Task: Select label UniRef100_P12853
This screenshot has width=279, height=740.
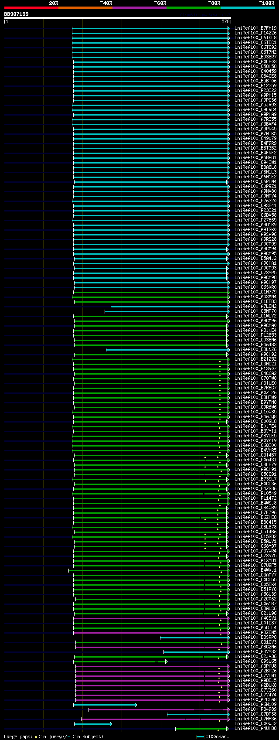Action: [255, 335]
